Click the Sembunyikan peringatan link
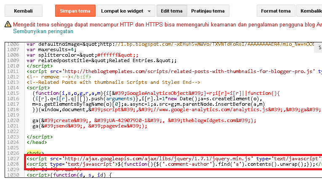Viewport: 322px width, 185px height. (x=43, y=31)
